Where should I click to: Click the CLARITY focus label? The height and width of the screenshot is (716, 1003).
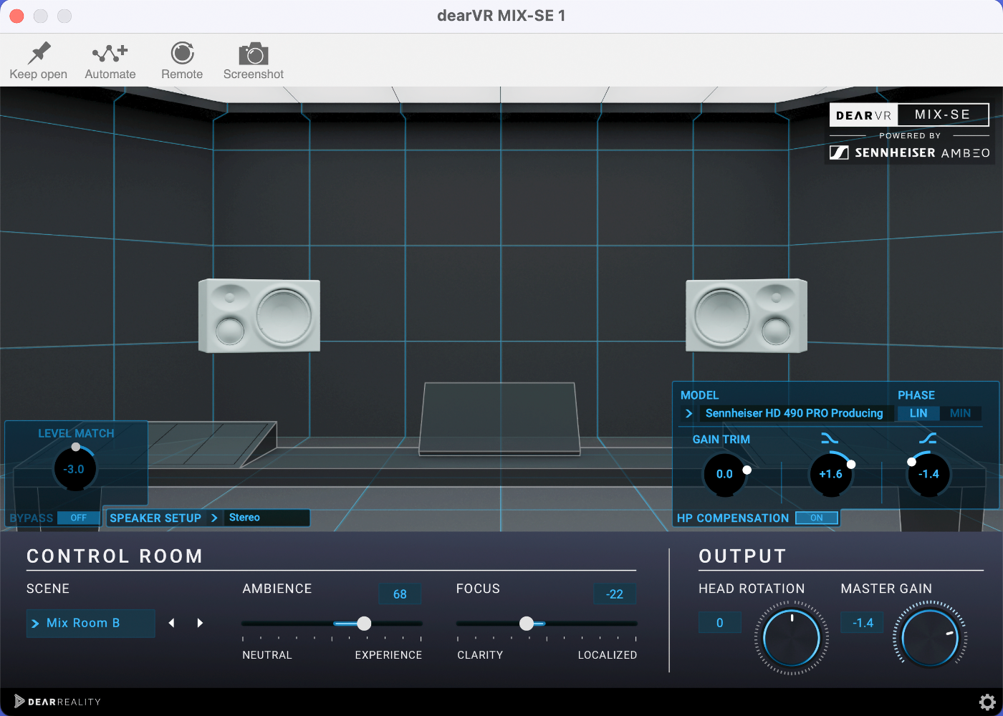coord(480,655)
